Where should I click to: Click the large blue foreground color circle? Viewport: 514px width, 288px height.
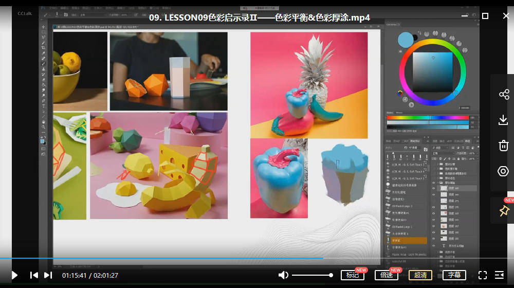click(x=406, y=40)
